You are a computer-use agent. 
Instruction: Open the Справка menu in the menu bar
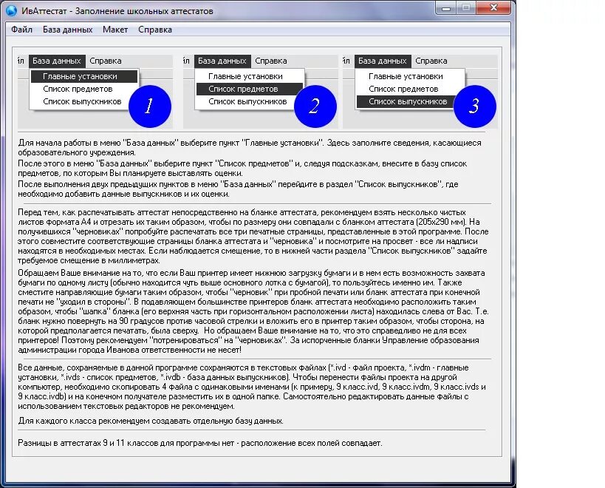[x=154, y=30]
